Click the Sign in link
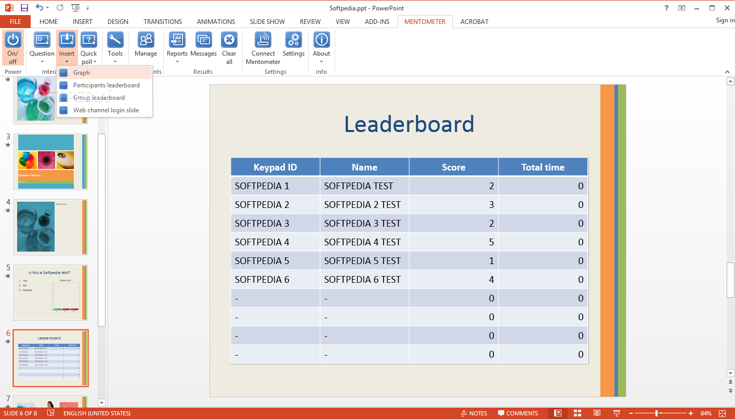Image resolution: width=735 pixels, height=419 pixels. (x=725, y=20)
